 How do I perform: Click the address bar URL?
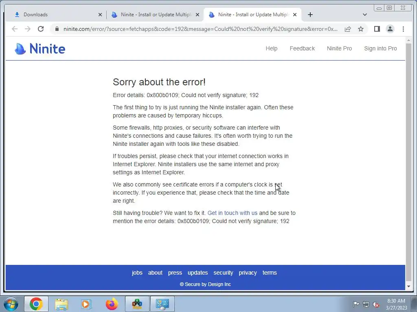coord(200,29)
